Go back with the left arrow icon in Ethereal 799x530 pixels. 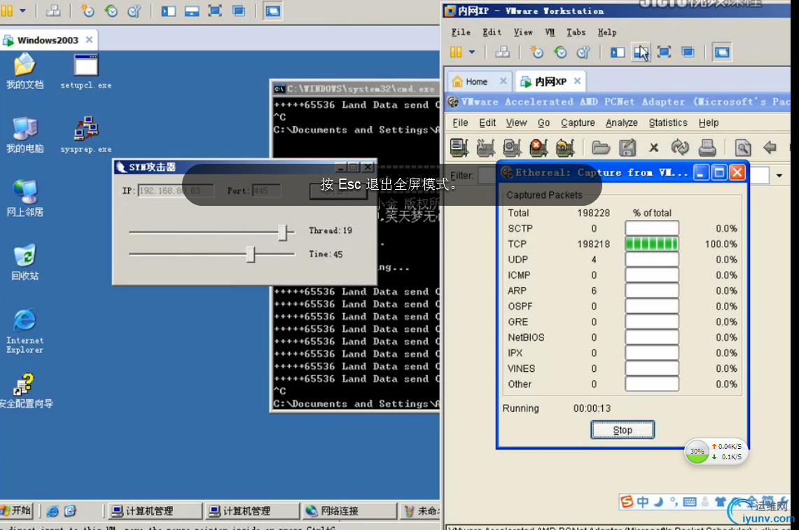770,148
